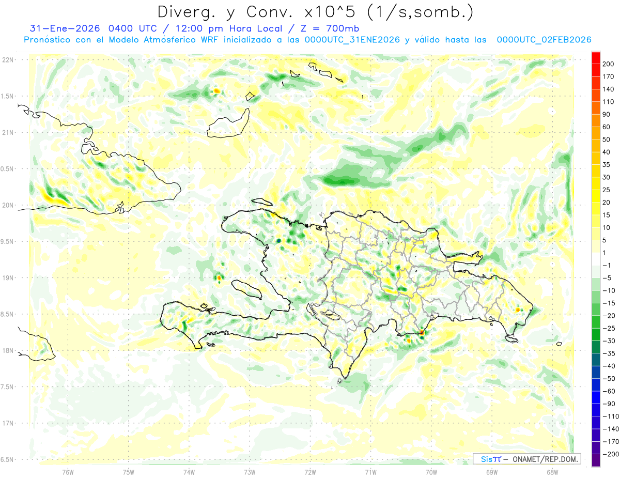The height and width of the screenshot is (479, 620).
Task: Click the colorbar value '110'
Action: point(608,102)
